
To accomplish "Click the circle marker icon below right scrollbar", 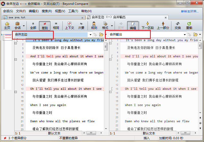I will (200, 123).
